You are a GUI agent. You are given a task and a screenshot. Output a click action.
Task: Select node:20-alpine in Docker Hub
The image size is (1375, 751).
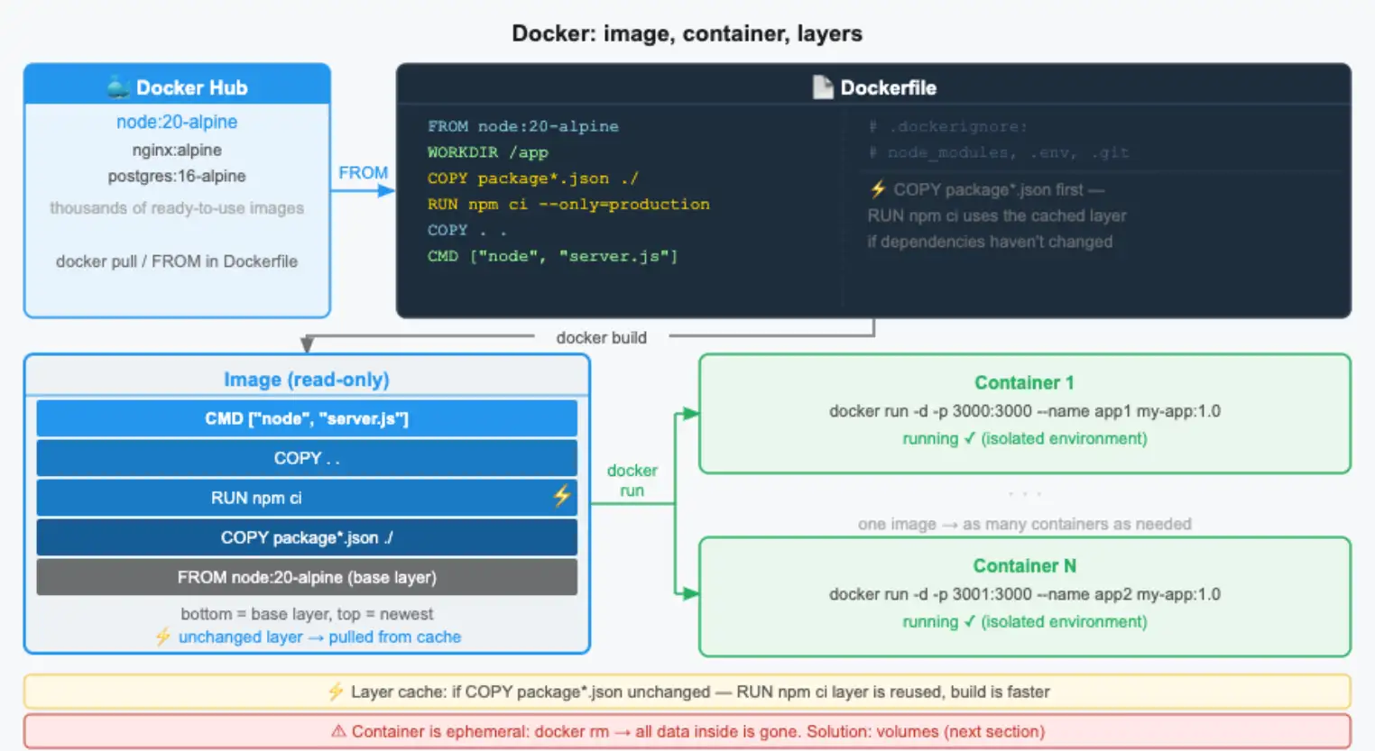point(177,122)
